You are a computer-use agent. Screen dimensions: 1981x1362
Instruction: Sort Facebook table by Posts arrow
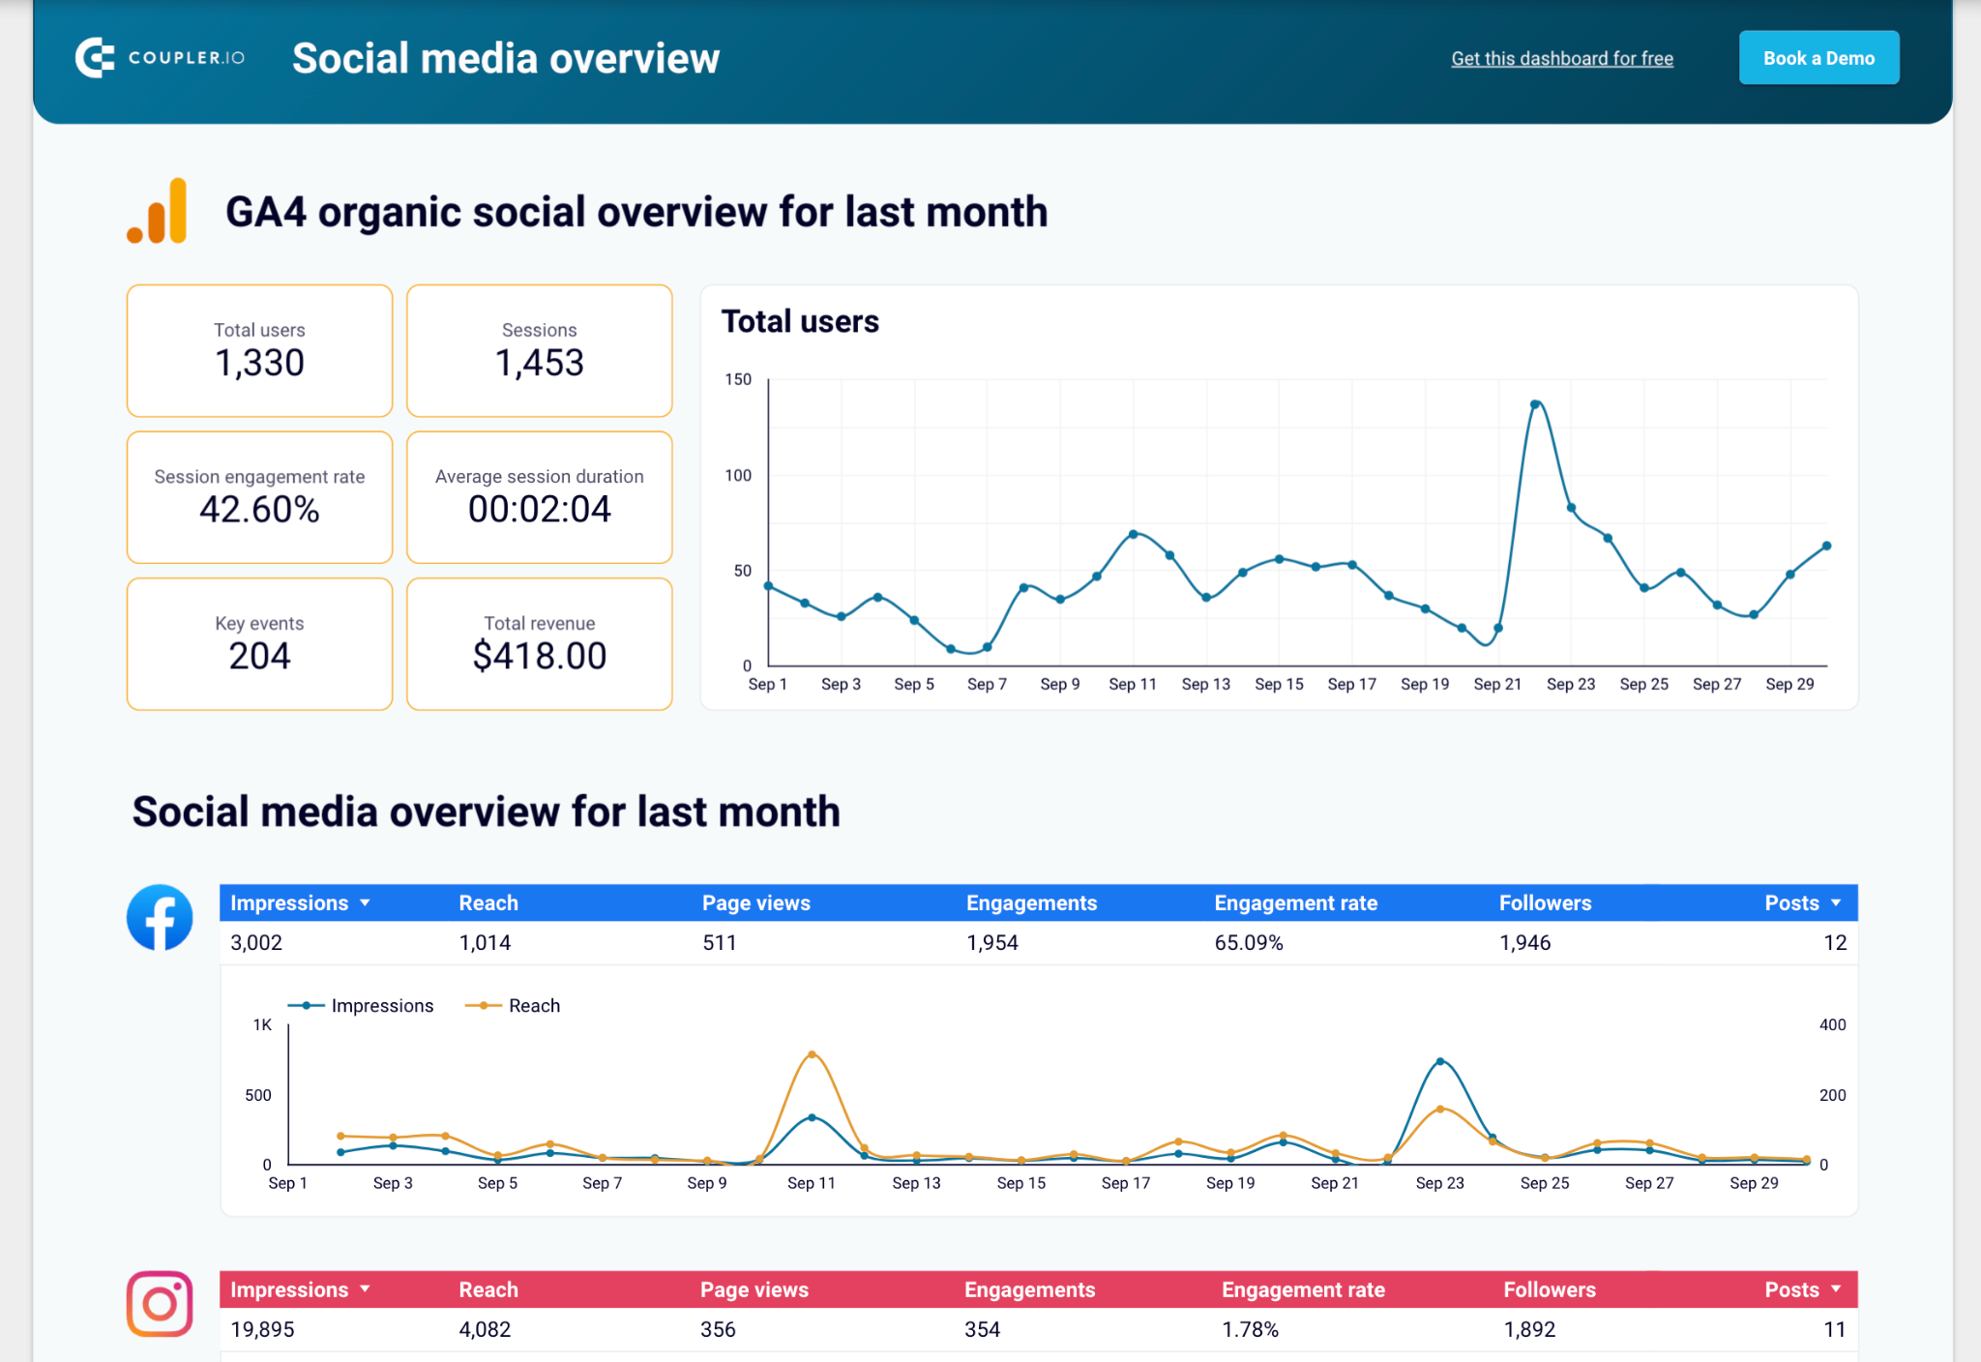click(x=1836, y=903)
